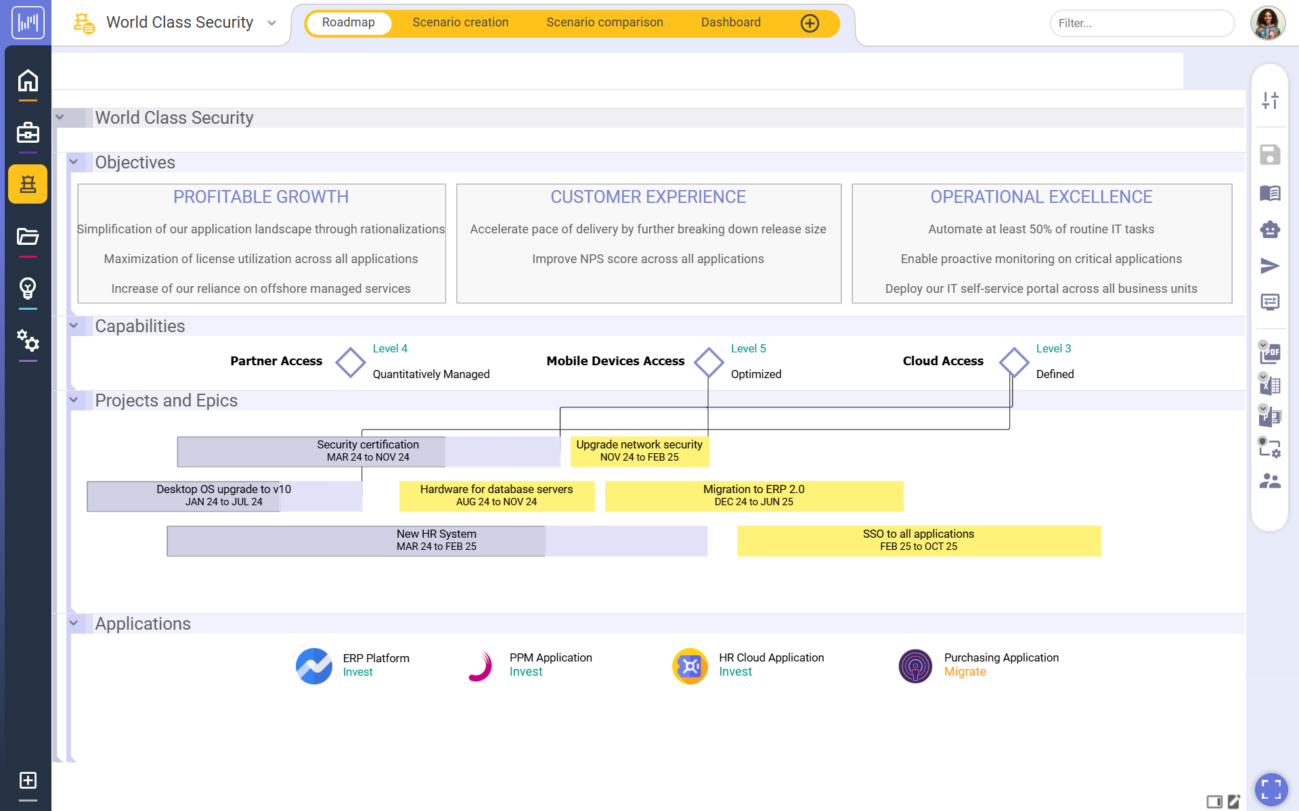
Task: Save the roadmap using the disk icon
Action: 1271,154
